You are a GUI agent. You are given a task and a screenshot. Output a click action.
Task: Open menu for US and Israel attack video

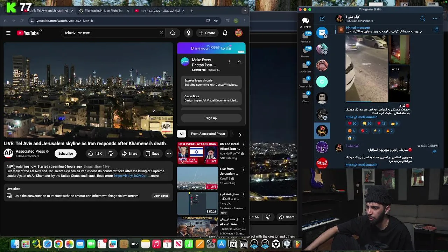click(x=244, y=145)
